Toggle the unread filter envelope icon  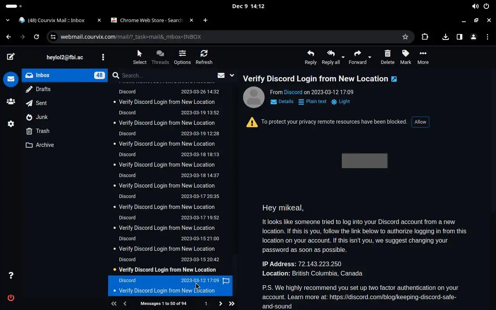[221, 76]
